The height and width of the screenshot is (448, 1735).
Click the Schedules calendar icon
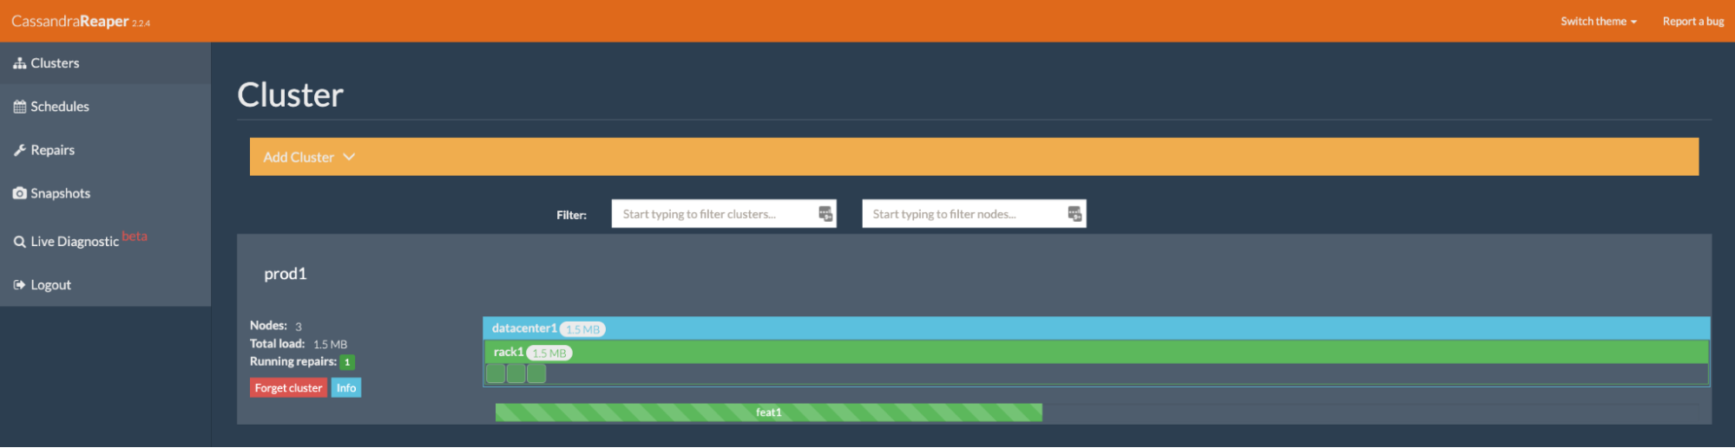19,107
